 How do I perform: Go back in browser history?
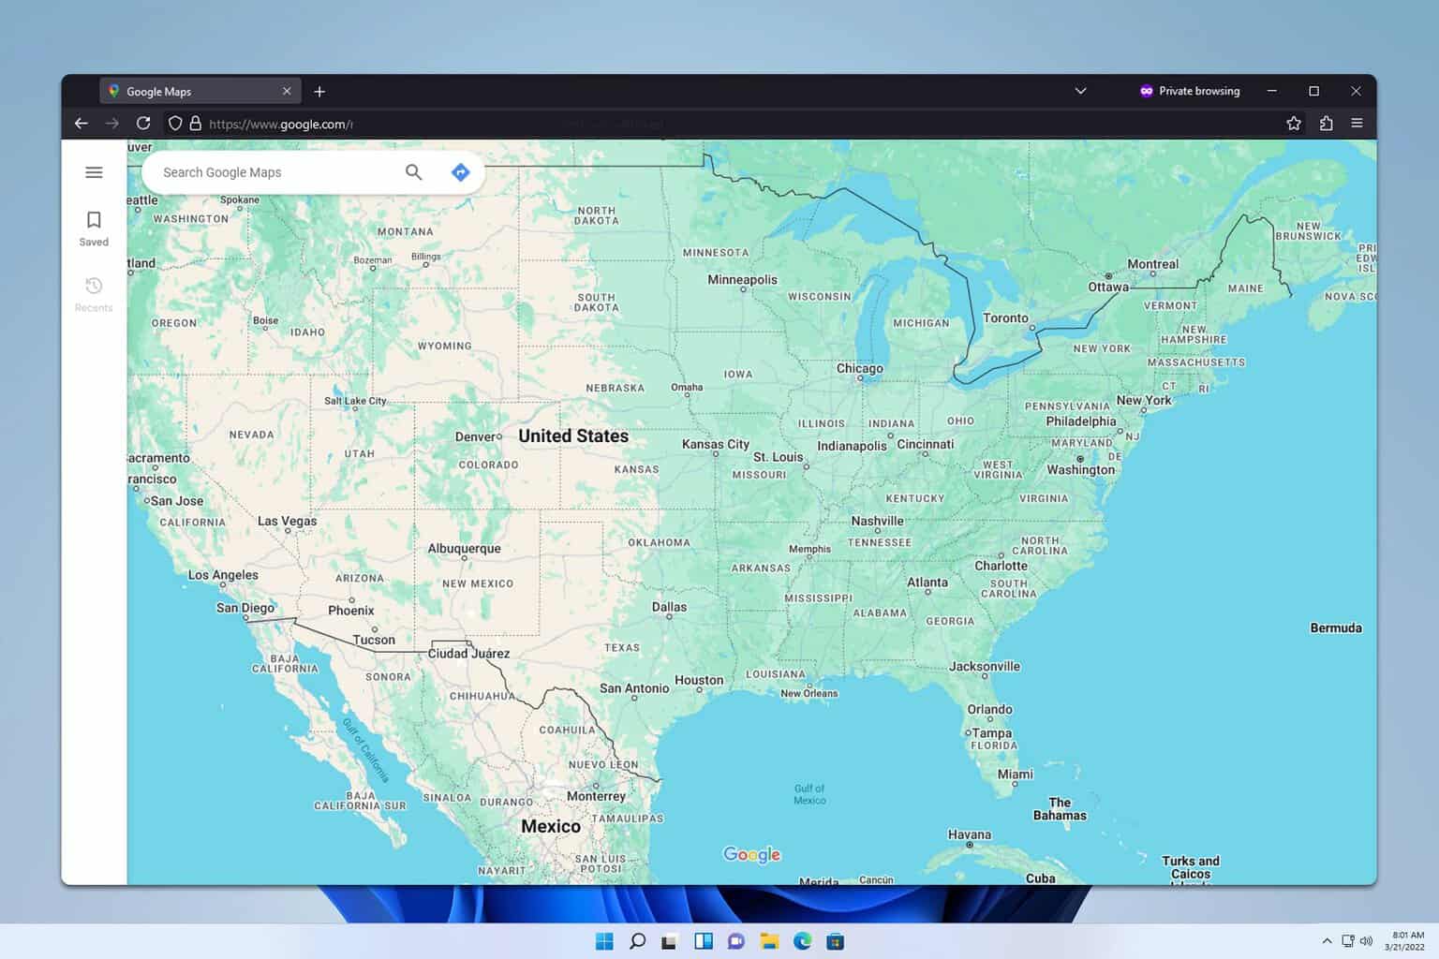point(82,123)
